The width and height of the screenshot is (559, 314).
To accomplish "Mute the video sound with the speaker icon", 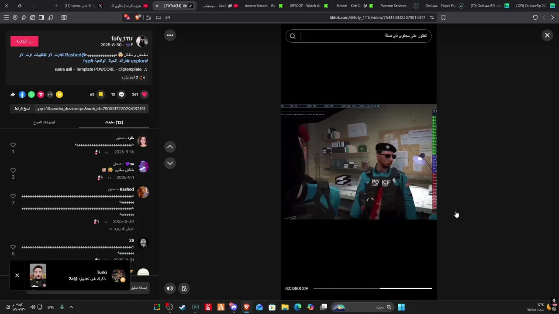I will [170, 288].
